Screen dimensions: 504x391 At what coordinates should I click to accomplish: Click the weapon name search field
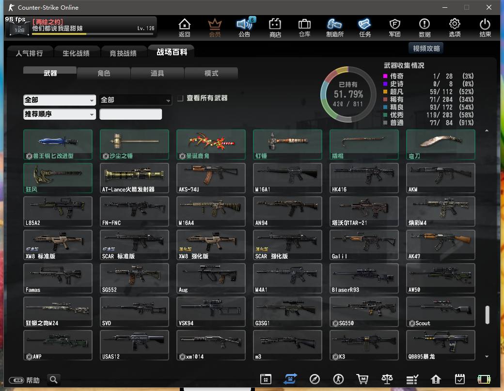pyautogui.click(x=130, y=114)
